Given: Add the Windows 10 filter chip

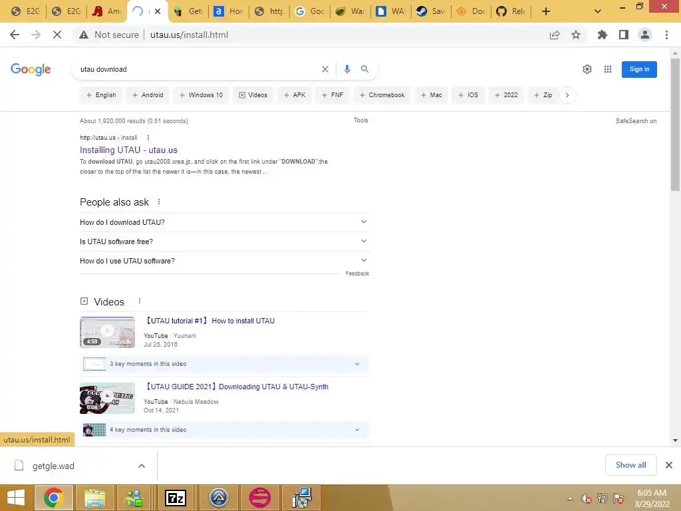Looking at the screenshot, I should 201,94.
